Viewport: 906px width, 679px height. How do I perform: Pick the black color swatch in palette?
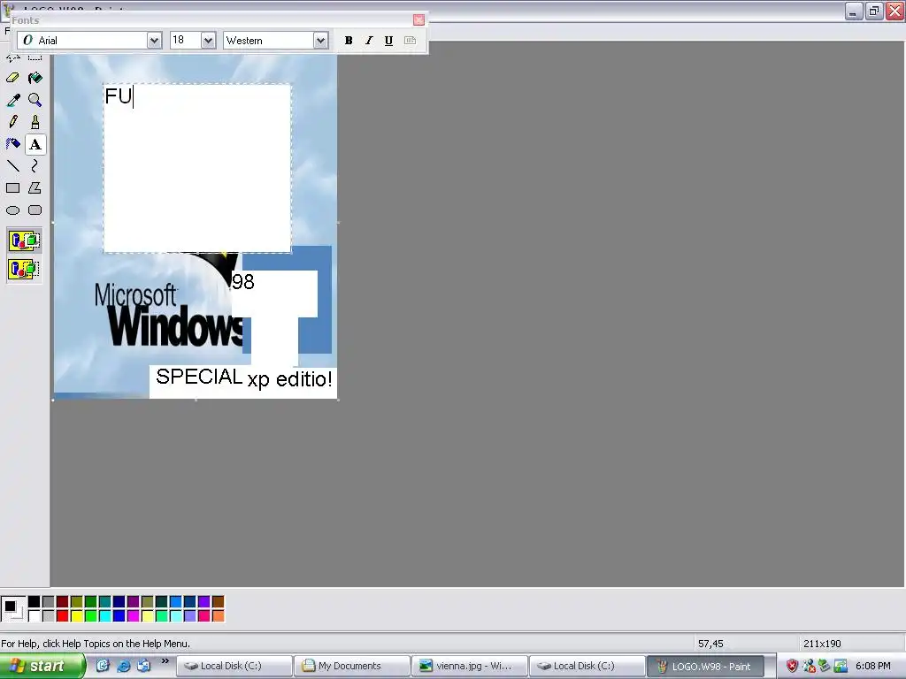click(35, 601)
